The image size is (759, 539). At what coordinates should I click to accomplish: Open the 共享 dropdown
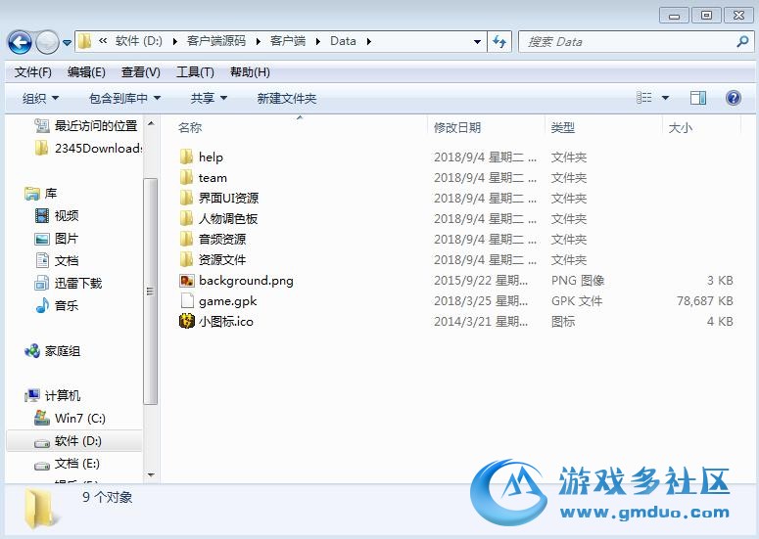coord(209,99)
